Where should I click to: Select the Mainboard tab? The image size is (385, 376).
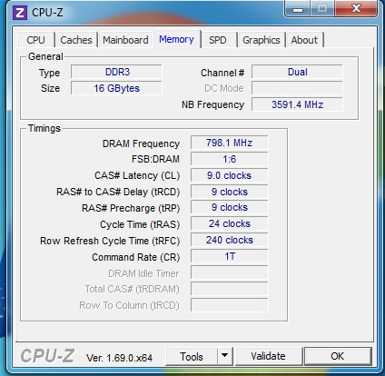point(125,40)
